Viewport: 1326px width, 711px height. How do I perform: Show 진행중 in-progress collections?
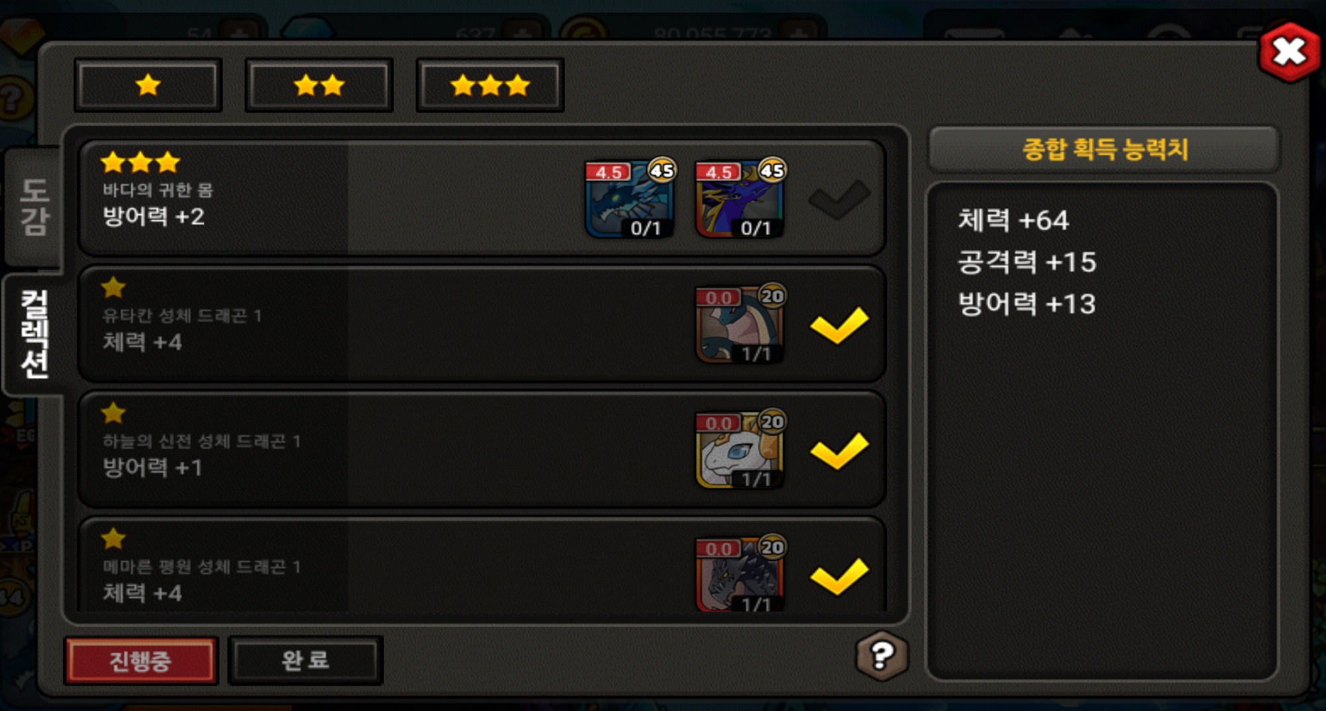tap(141, 661)
